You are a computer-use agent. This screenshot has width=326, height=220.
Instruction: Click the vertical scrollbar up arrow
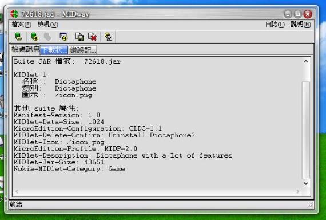pyautogui.click(x=306, y=61)
